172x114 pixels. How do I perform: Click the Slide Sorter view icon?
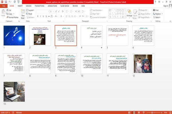(x=134, y=113)
